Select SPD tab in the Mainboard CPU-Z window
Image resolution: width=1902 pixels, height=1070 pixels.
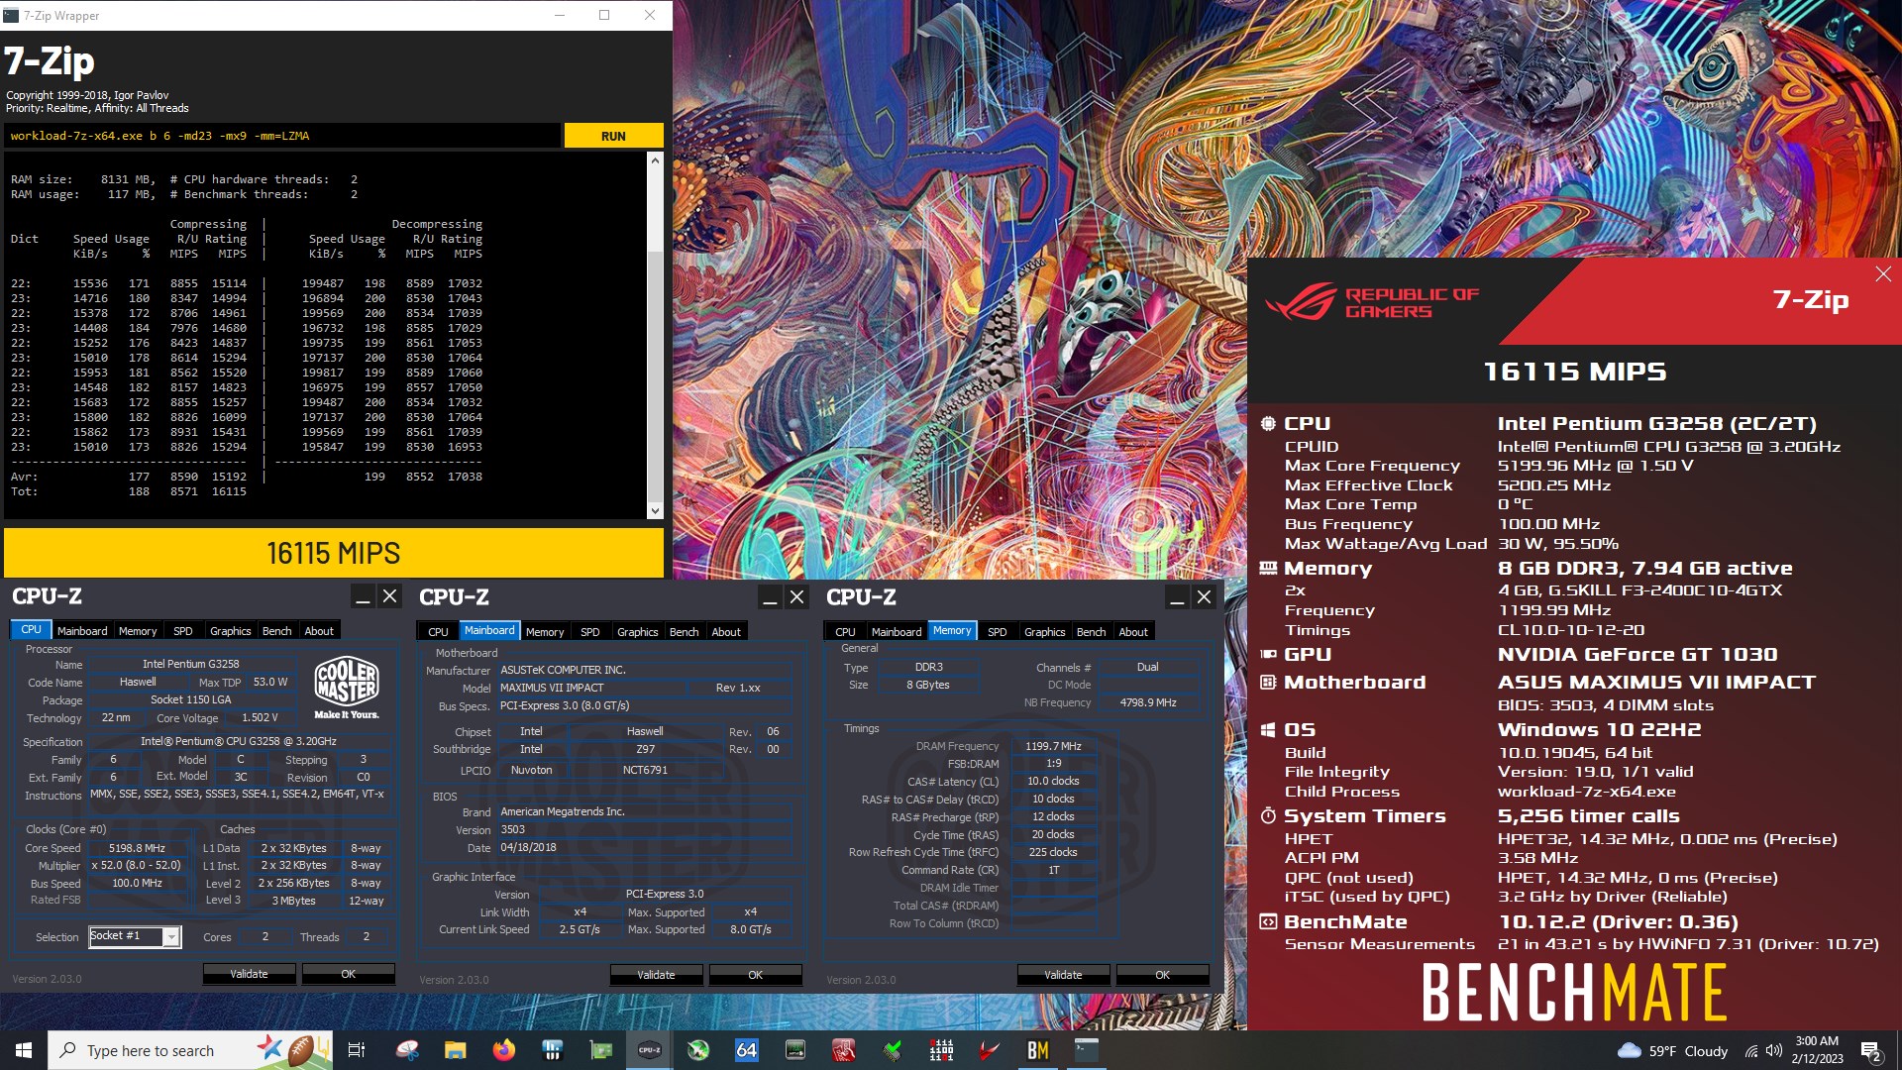590,631
